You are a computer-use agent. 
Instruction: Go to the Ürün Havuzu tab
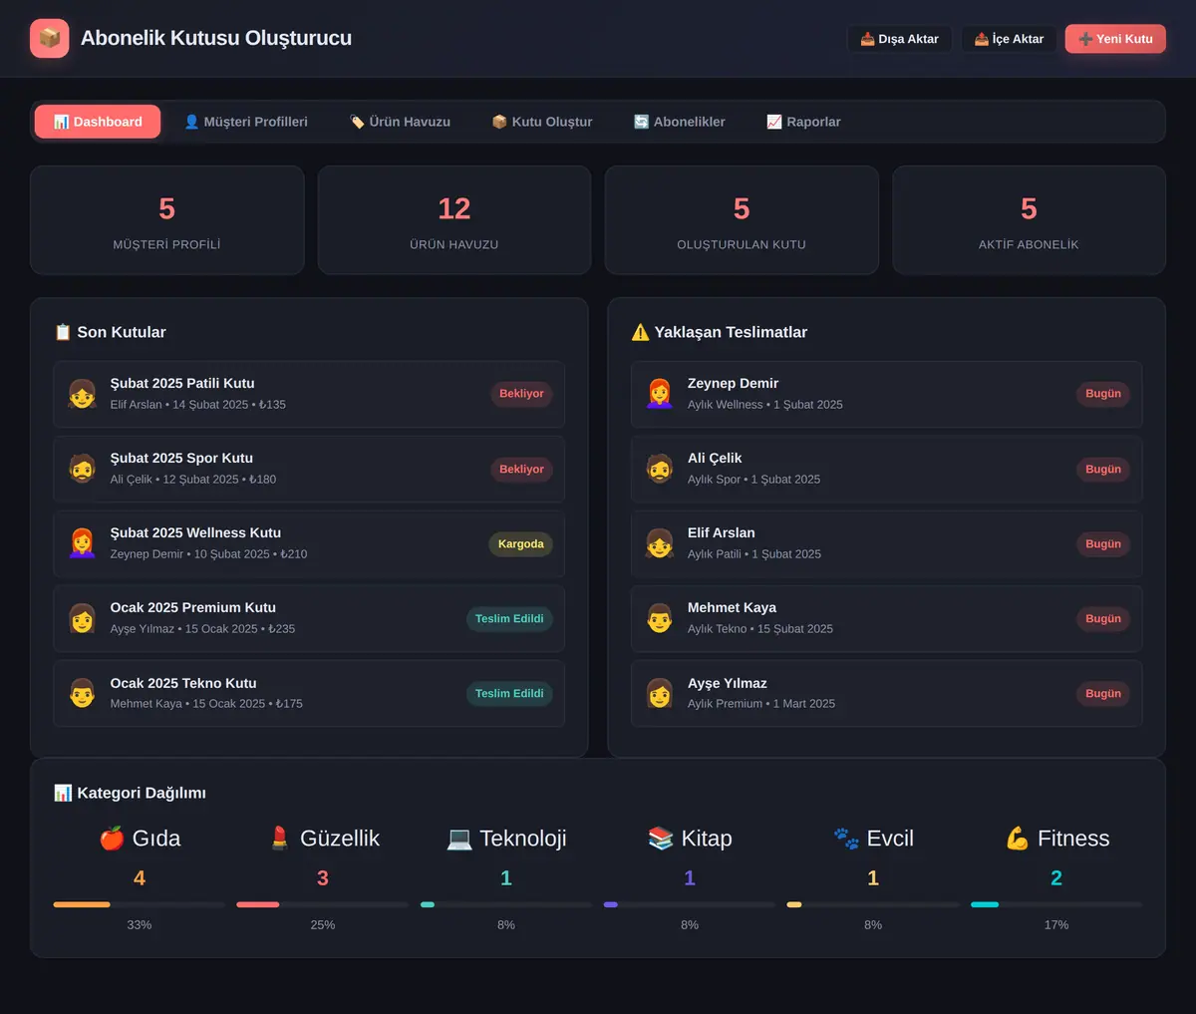pos(401,122)
